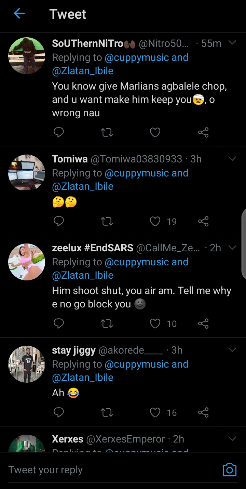The height and width of the screenshot is (489, 246).
Task: Expand options chevron on SoUThernNiTro's tweet
Action: (x=232, y=43)
